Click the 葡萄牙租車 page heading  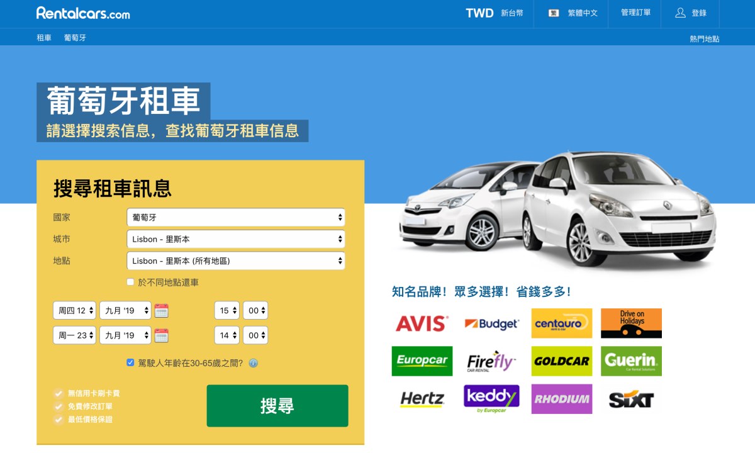tap(123, 101)
